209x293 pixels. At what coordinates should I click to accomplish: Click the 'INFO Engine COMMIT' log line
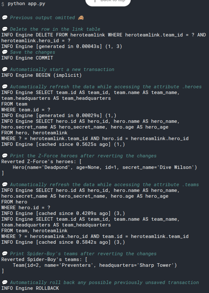[27, 58]
